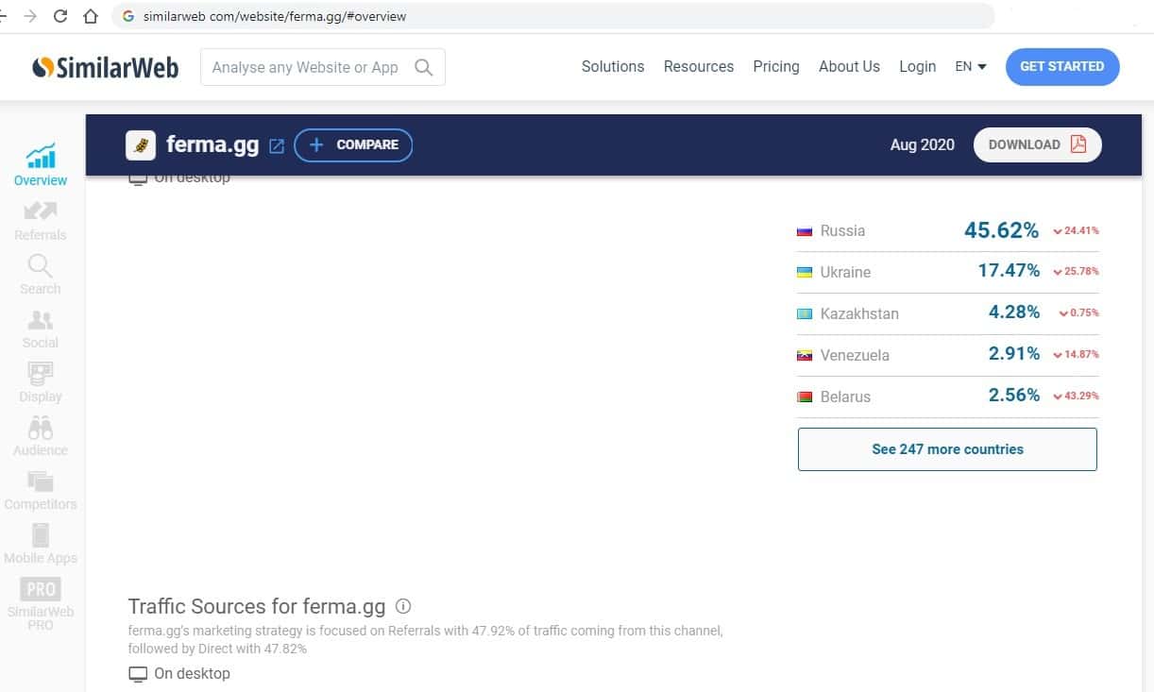Screen dimensions: 1154x692
Task: Click the DOWNLOAD button
Action: click(x=1038, y=144)
